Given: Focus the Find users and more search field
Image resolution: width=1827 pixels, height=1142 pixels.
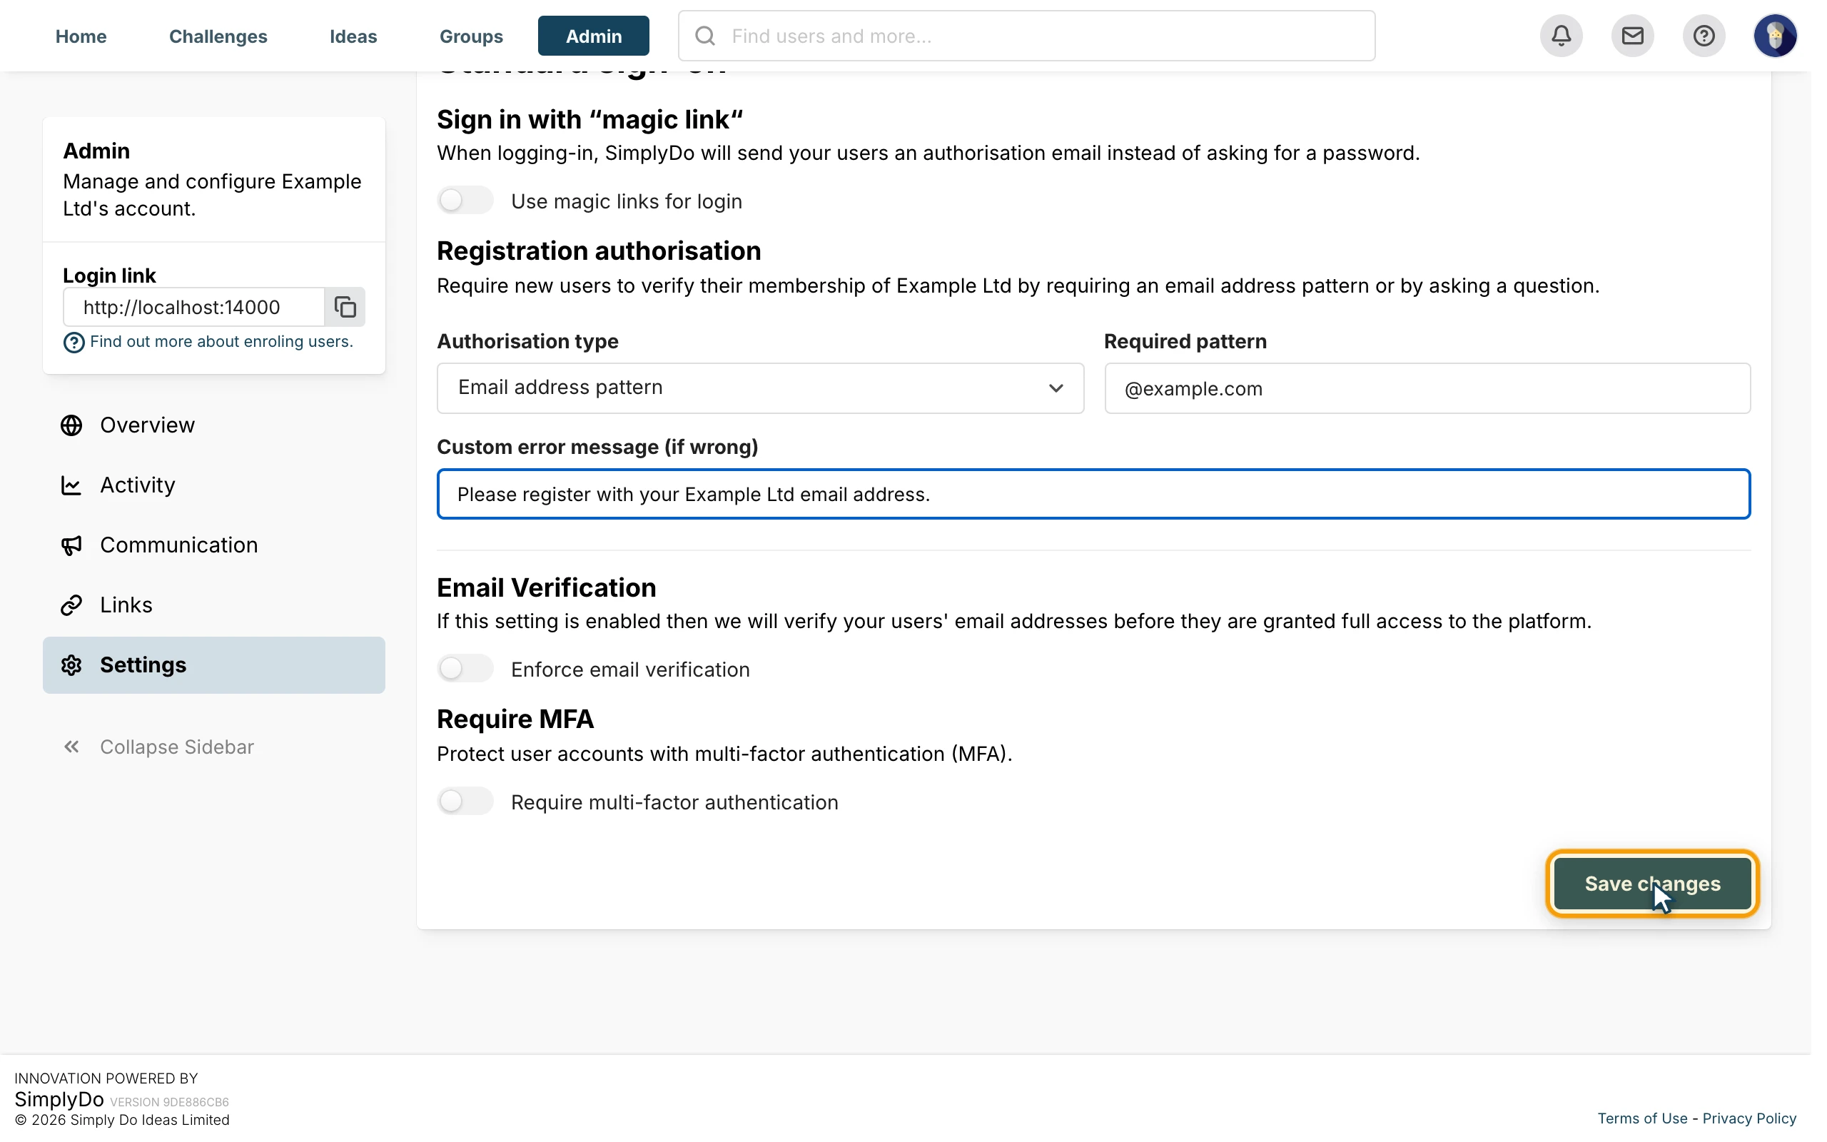Looking at the screenshot, I should click(x=1026, y=36).
